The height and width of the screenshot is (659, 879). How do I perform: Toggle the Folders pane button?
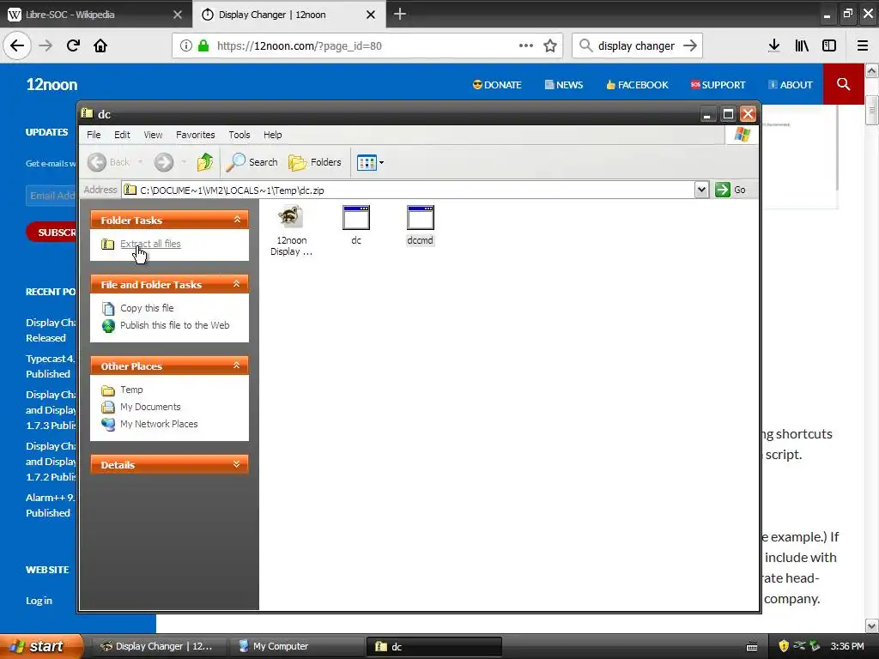click(314, 162)
